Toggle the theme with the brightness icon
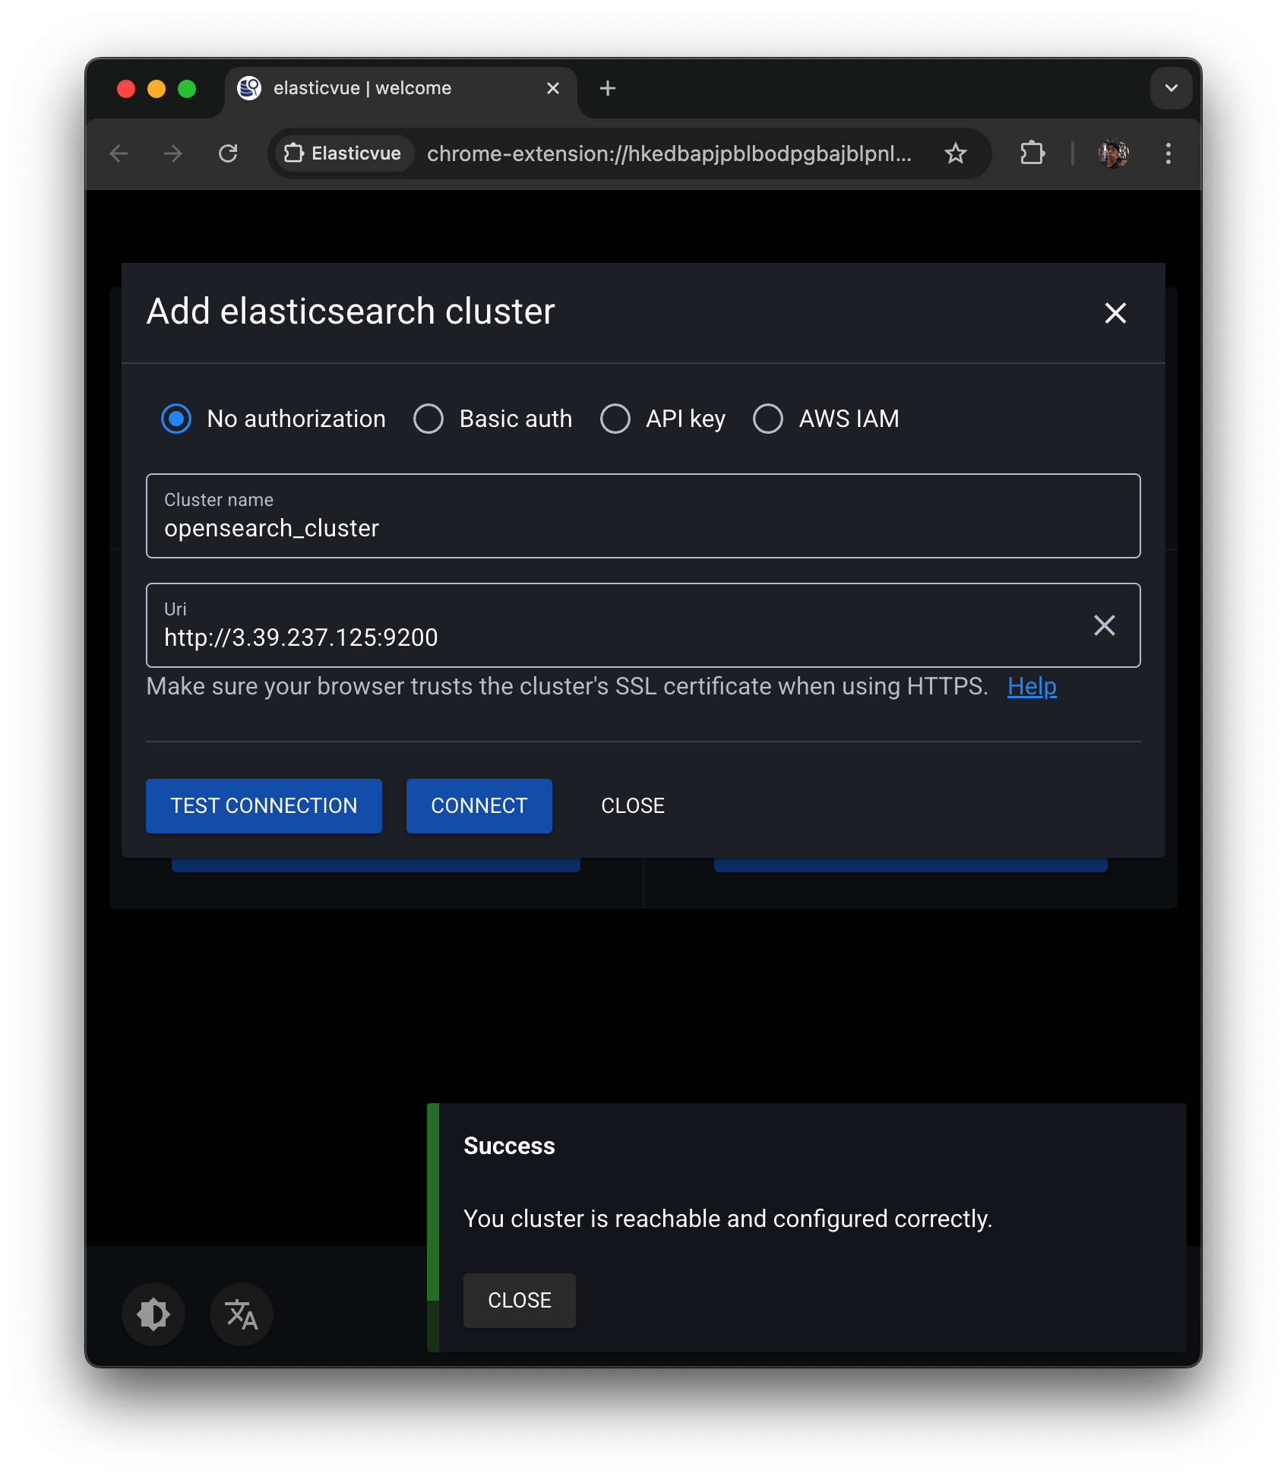The height and width of the screenshot is (1480, 1287). pos(153,1314)
